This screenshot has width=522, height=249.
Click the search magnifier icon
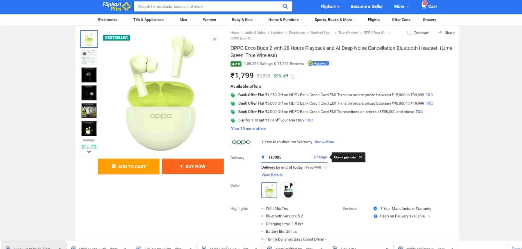tap(285, 6)
